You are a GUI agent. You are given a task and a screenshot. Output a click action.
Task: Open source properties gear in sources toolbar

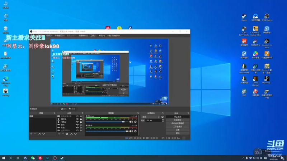click(x=67, y=134)
